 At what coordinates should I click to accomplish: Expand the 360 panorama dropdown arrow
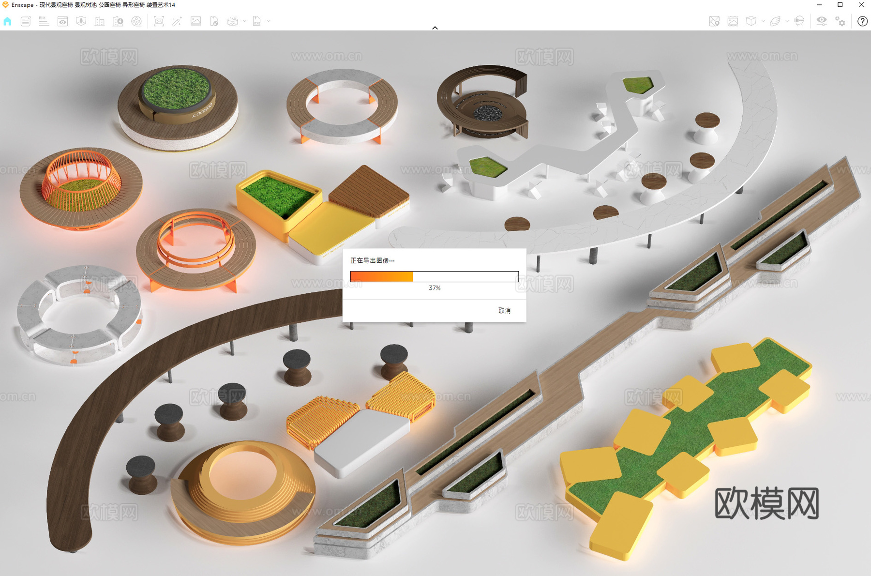[244, 21]
